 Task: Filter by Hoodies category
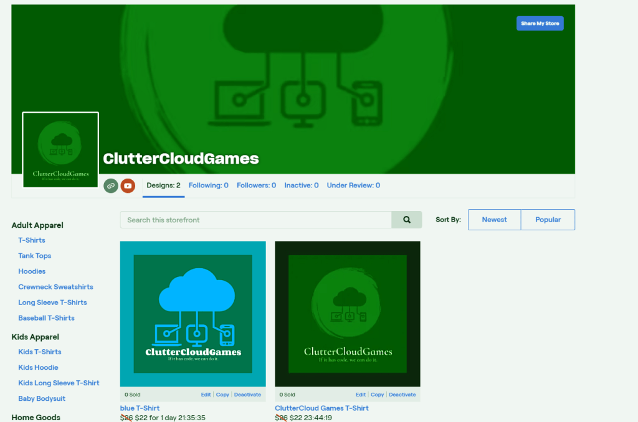[32, 271]
